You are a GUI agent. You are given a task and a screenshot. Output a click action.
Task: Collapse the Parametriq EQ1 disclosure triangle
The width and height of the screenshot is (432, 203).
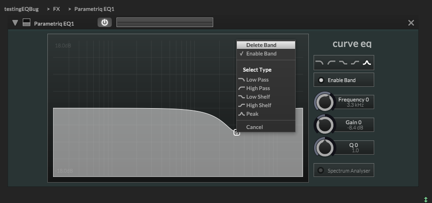point(15,23)
